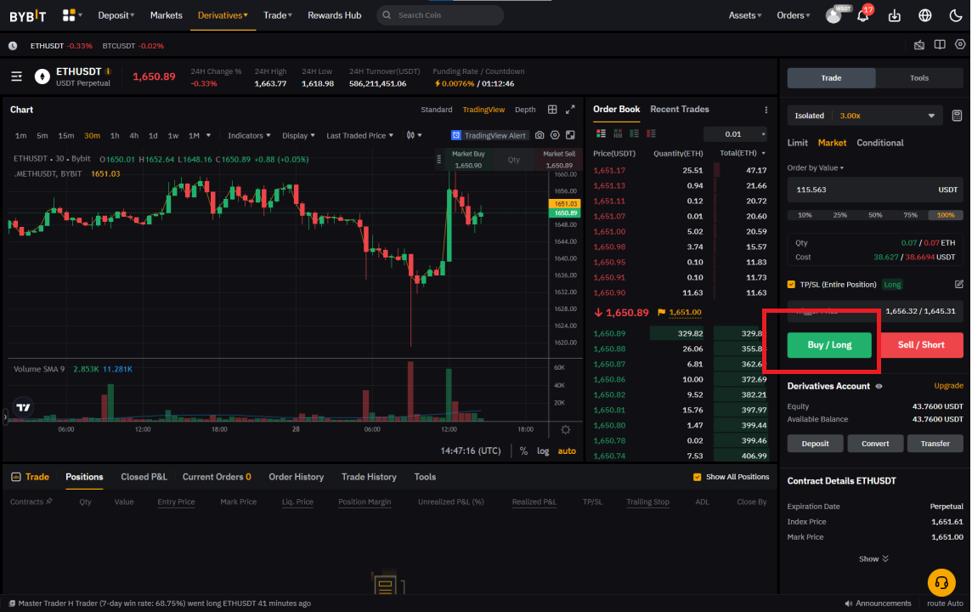Click the Convert button
972x612 pixels.
[x=874, y=444]
